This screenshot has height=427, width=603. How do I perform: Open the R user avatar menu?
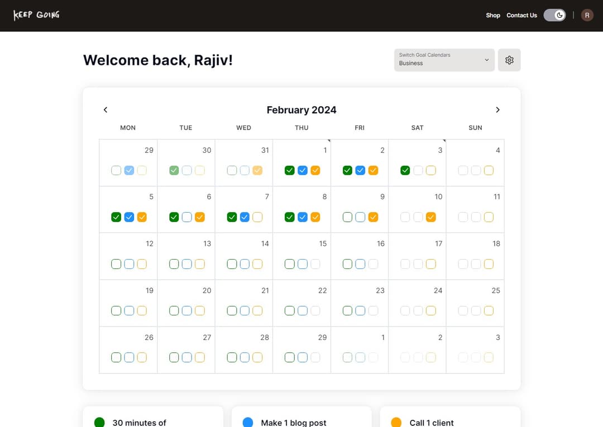pos(587,15)
